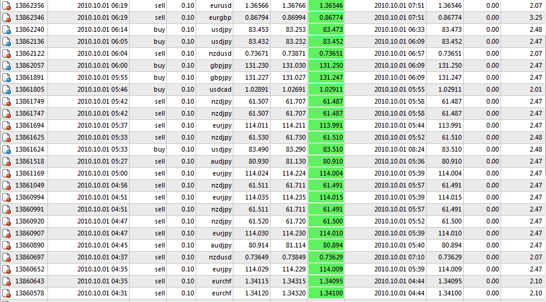
Task: Click the sell order icon for 13861749
Action: pos(6,101)
